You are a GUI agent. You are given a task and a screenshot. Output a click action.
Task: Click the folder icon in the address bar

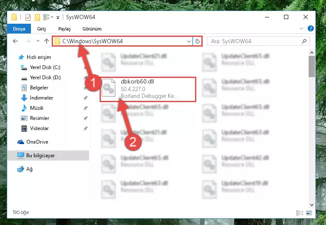click(x=57, y=42)
